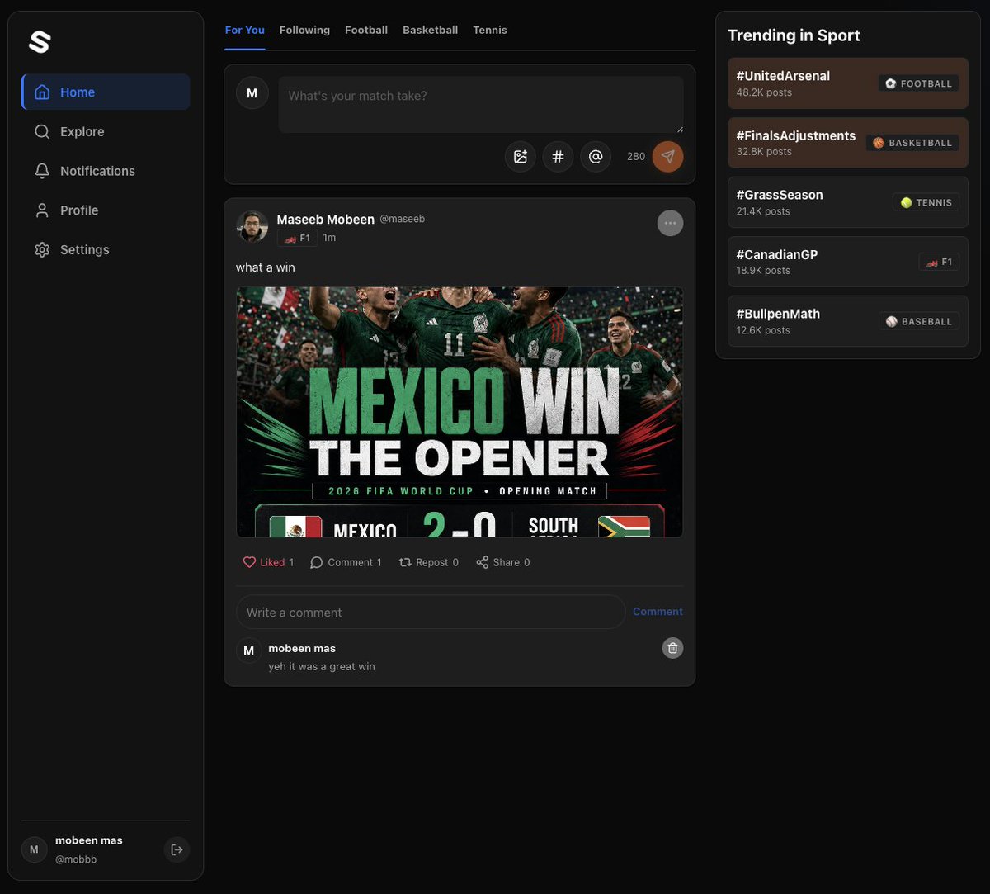
Task: Open Settings from the sidebar
Action: click(x=106, y=249)
